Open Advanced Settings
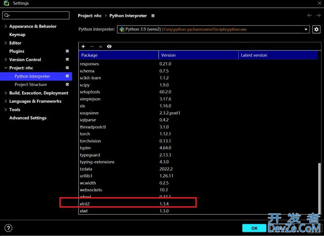324x236 pixels. pos(28,118)
